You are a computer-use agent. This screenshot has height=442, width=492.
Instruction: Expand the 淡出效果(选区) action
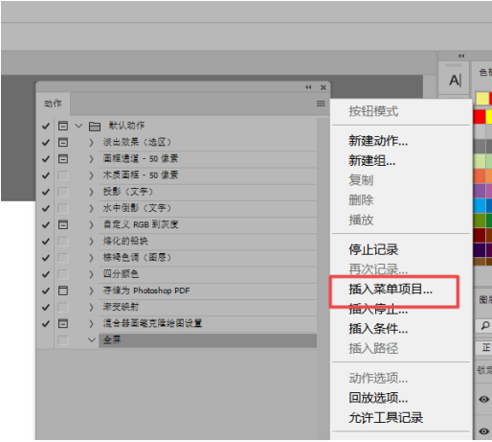91,143
